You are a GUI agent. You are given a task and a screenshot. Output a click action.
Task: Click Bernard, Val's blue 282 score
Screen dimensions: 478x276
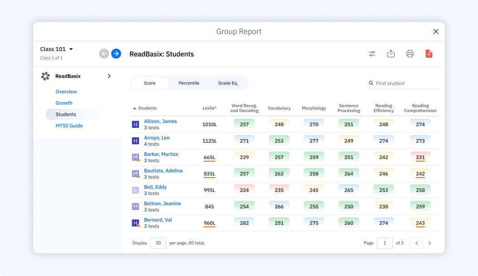click(244, 223)
